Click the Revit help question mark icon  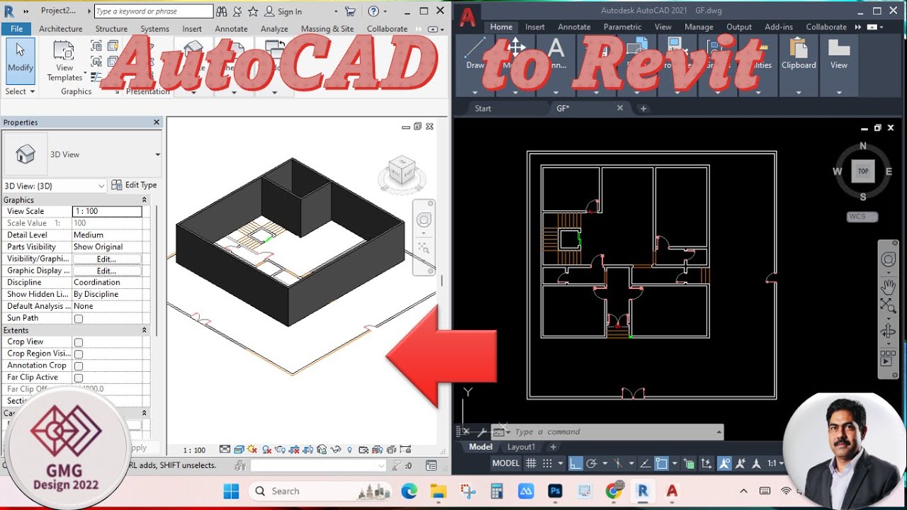(x=373, y=11)
